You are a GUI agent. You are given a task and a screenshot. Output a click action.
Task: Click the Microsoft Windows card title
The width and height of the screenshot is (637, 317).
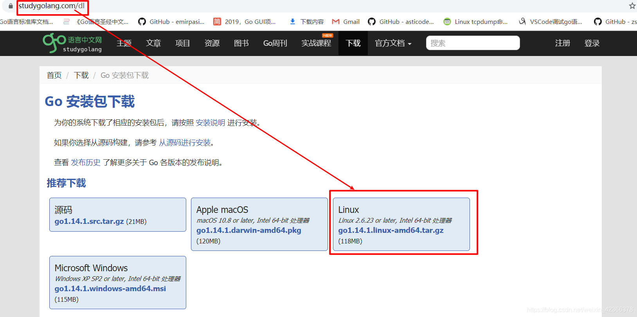tap(91, 268)
